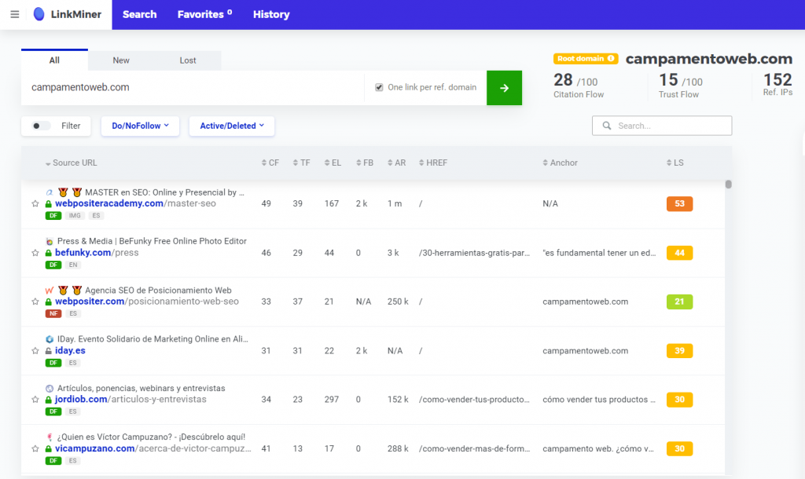Sort by the TF column

click(x=301, y=163)
